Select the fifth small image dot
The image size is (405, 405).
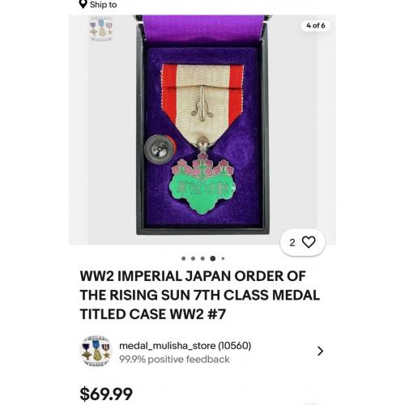[223, 258]
